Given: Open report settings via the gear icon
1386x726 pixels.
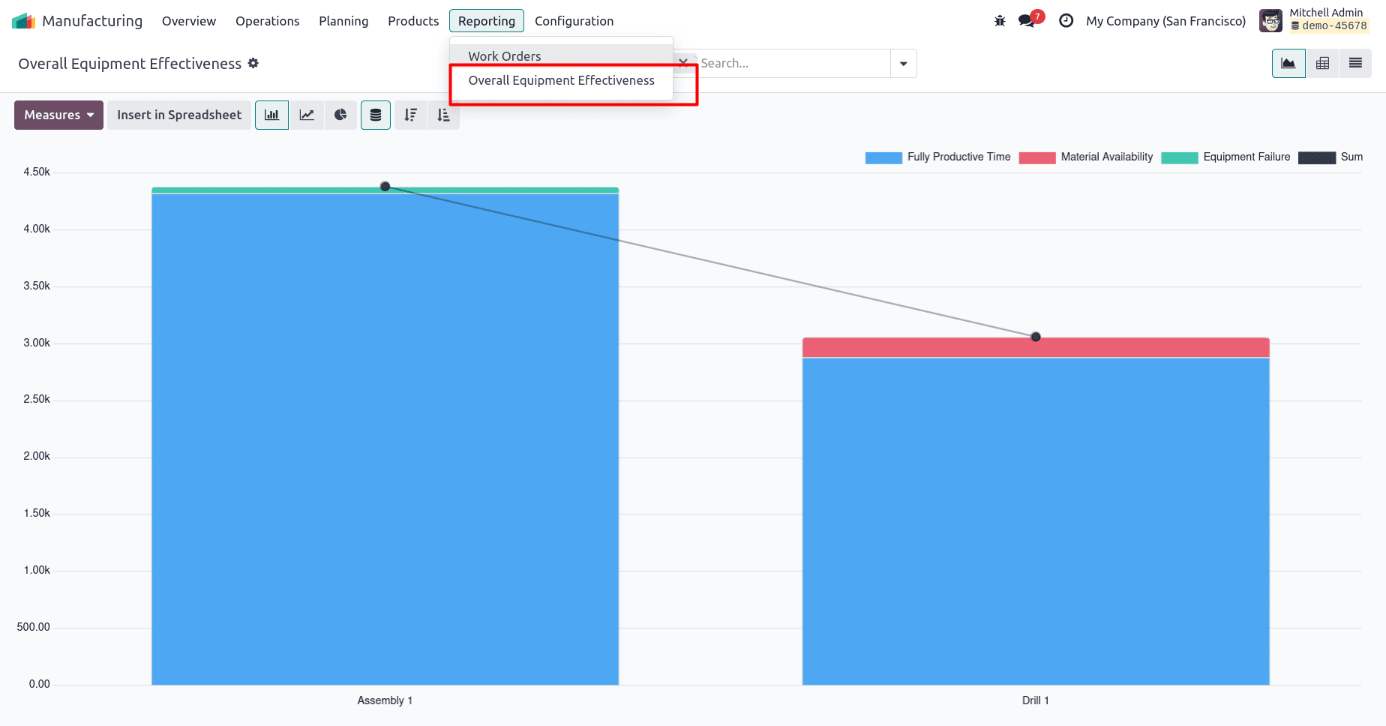Looking at the screenshot, I should click(253, 63).
